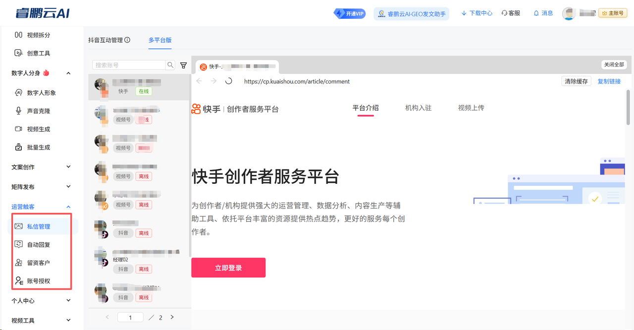Expand the 视频工具 section

68,321
